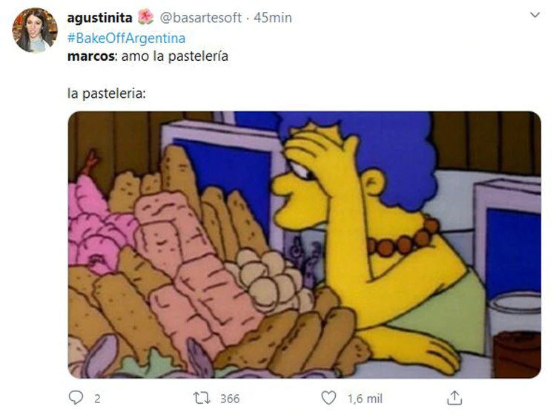The width and height of the screenshot is (556, 415).
Task: Click the tweet text 'amo la pastelería'
Action: [175, 56]
